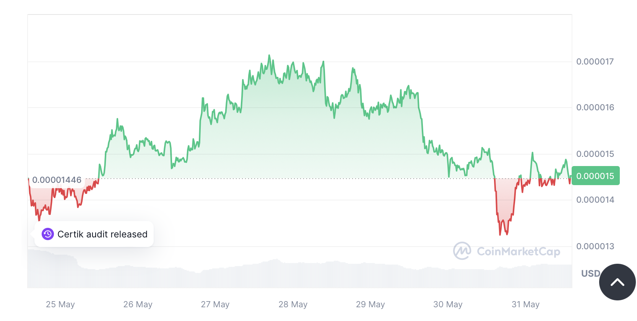The image size is (637, 321).
Task: Select the green current price tag
Action: click(595, 176)
